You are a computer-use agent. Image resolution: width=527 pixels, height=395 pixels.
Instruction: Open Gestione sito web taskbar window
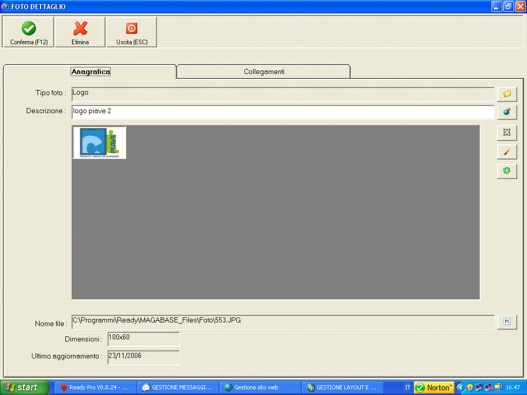click(x=260, y=387)
